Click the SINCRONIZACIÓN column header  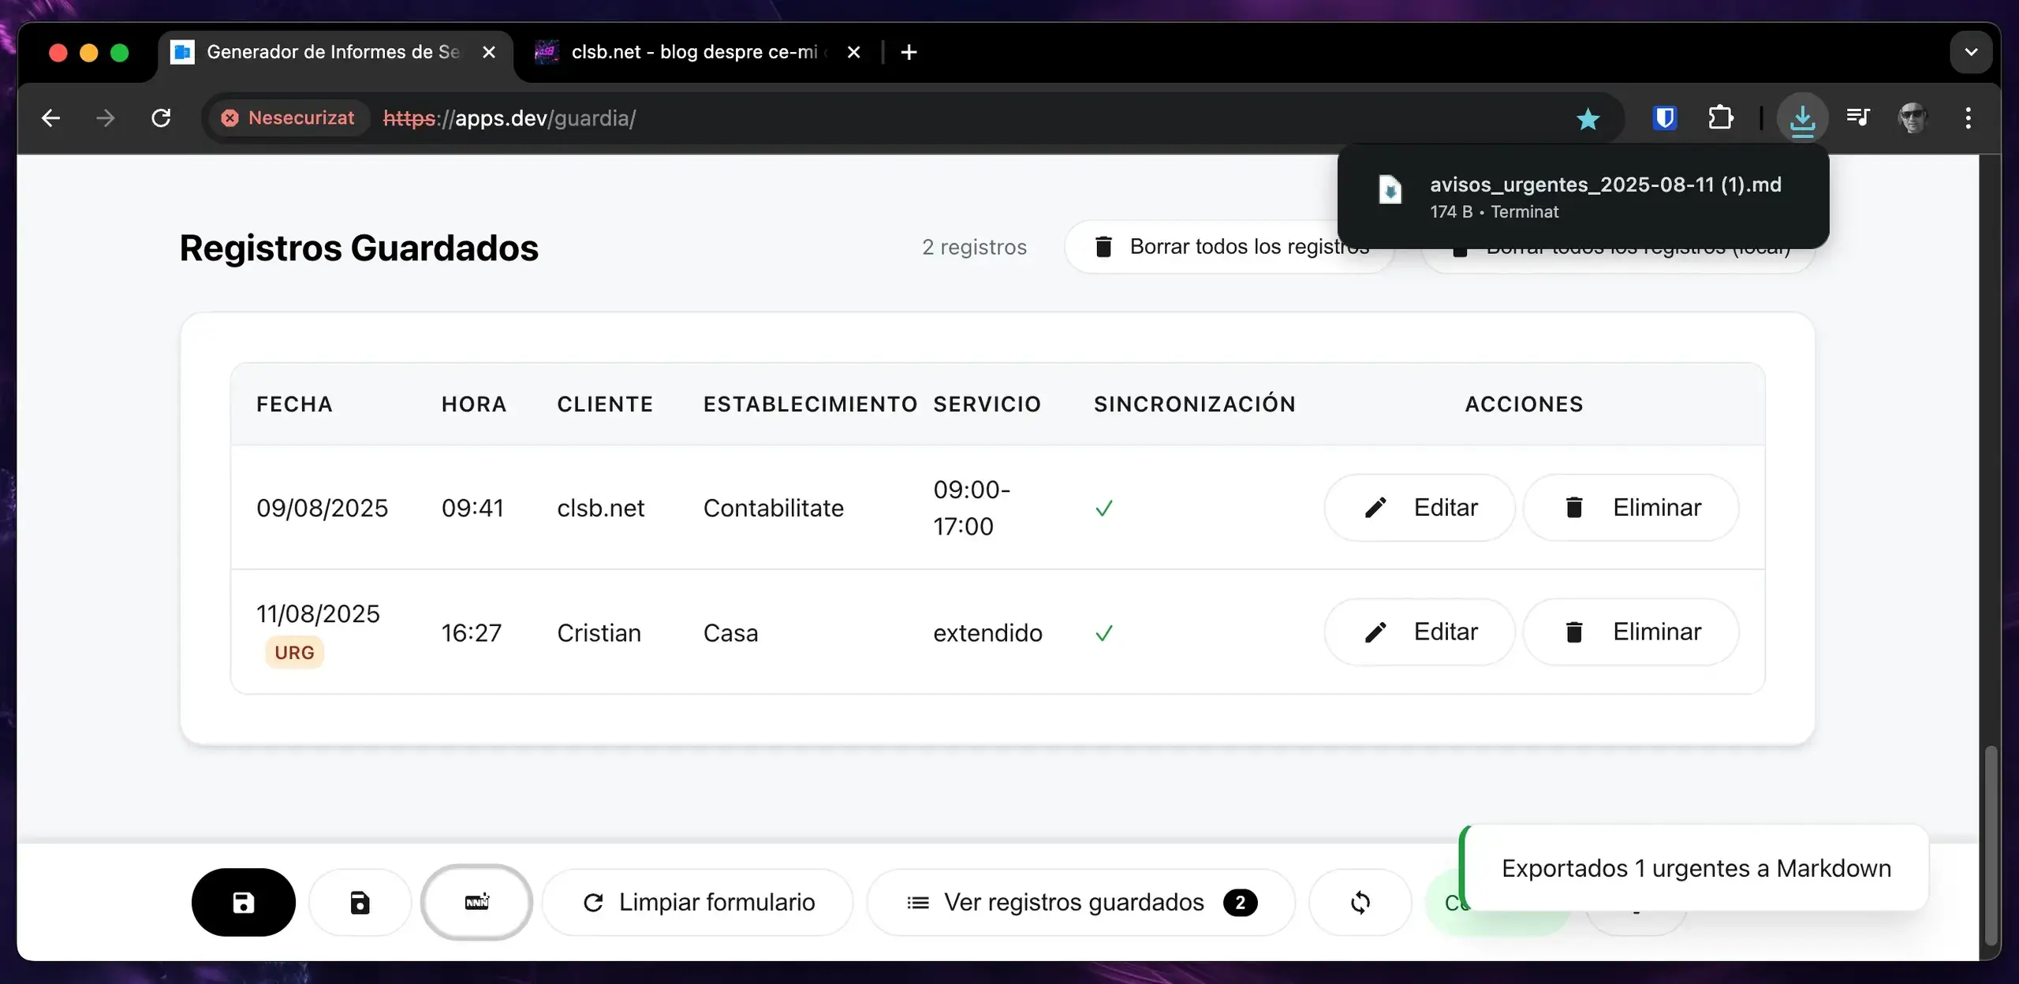pos(1194,404)
